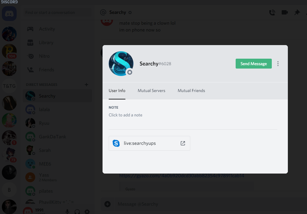Open Discord Home button

(9, 14)
